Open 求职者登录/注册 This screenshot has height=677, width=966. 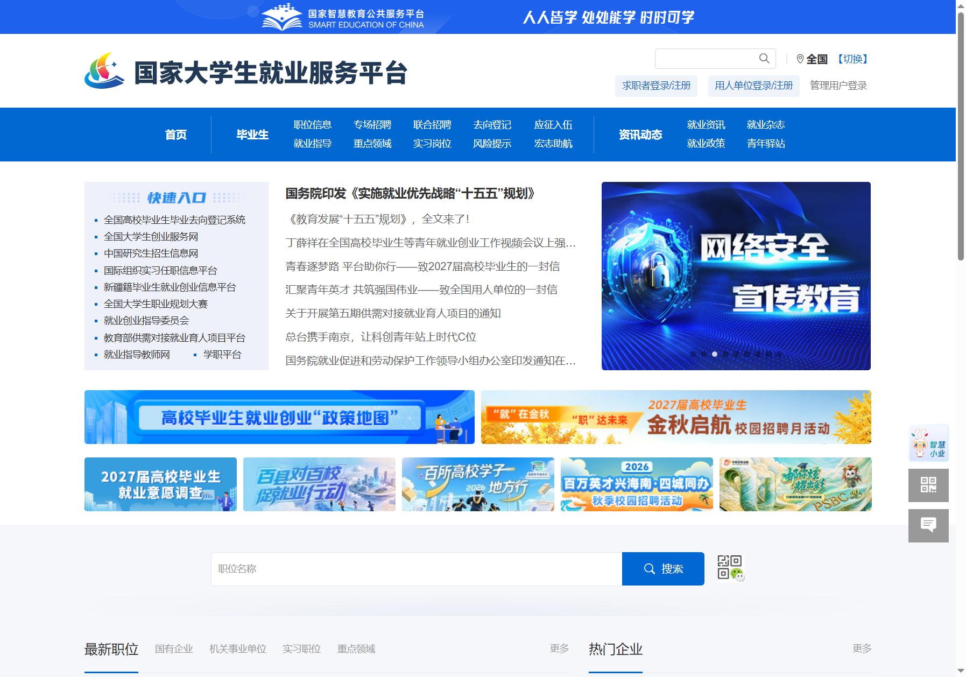coord(656,86)
